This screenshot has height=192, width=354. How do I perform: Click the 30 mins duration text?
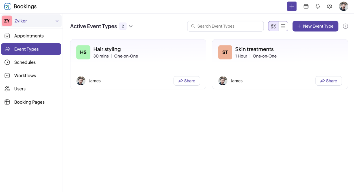101,56
